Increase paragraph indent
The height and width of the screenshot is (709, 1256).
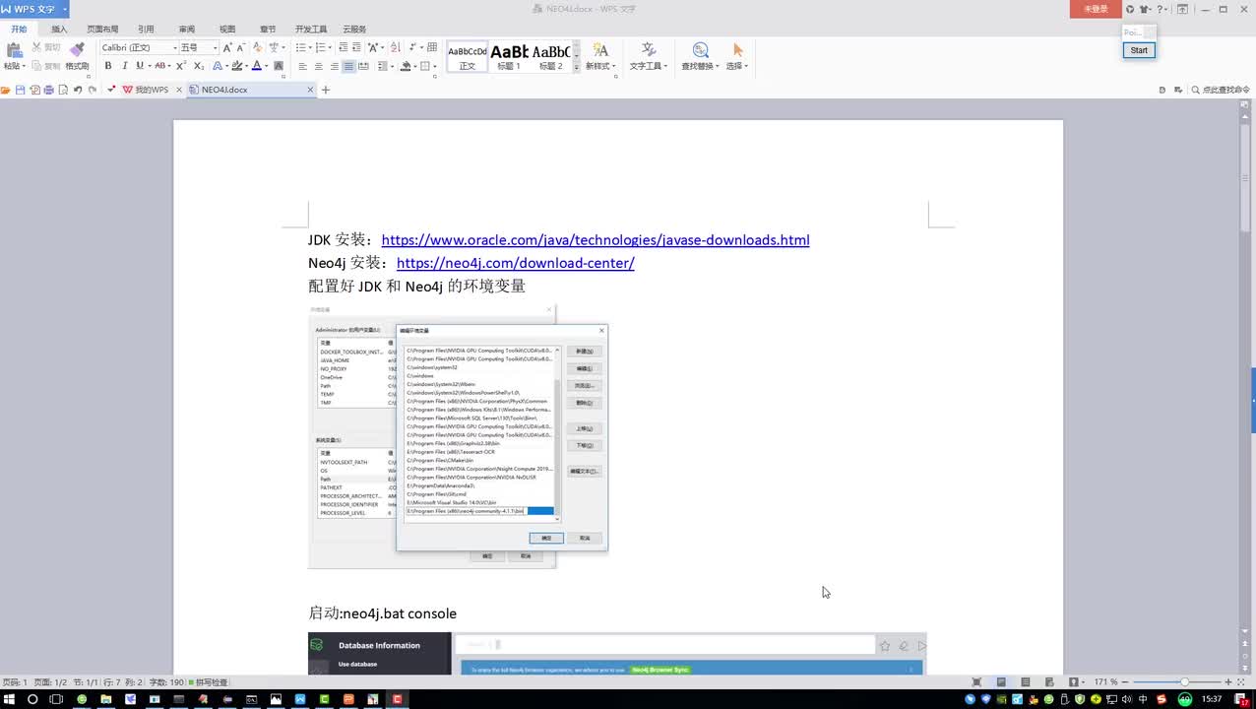pos(357,47)
